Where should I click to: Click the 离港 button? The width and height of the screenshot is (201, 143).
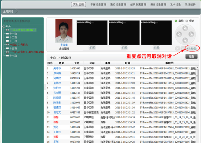coord(192,56)
